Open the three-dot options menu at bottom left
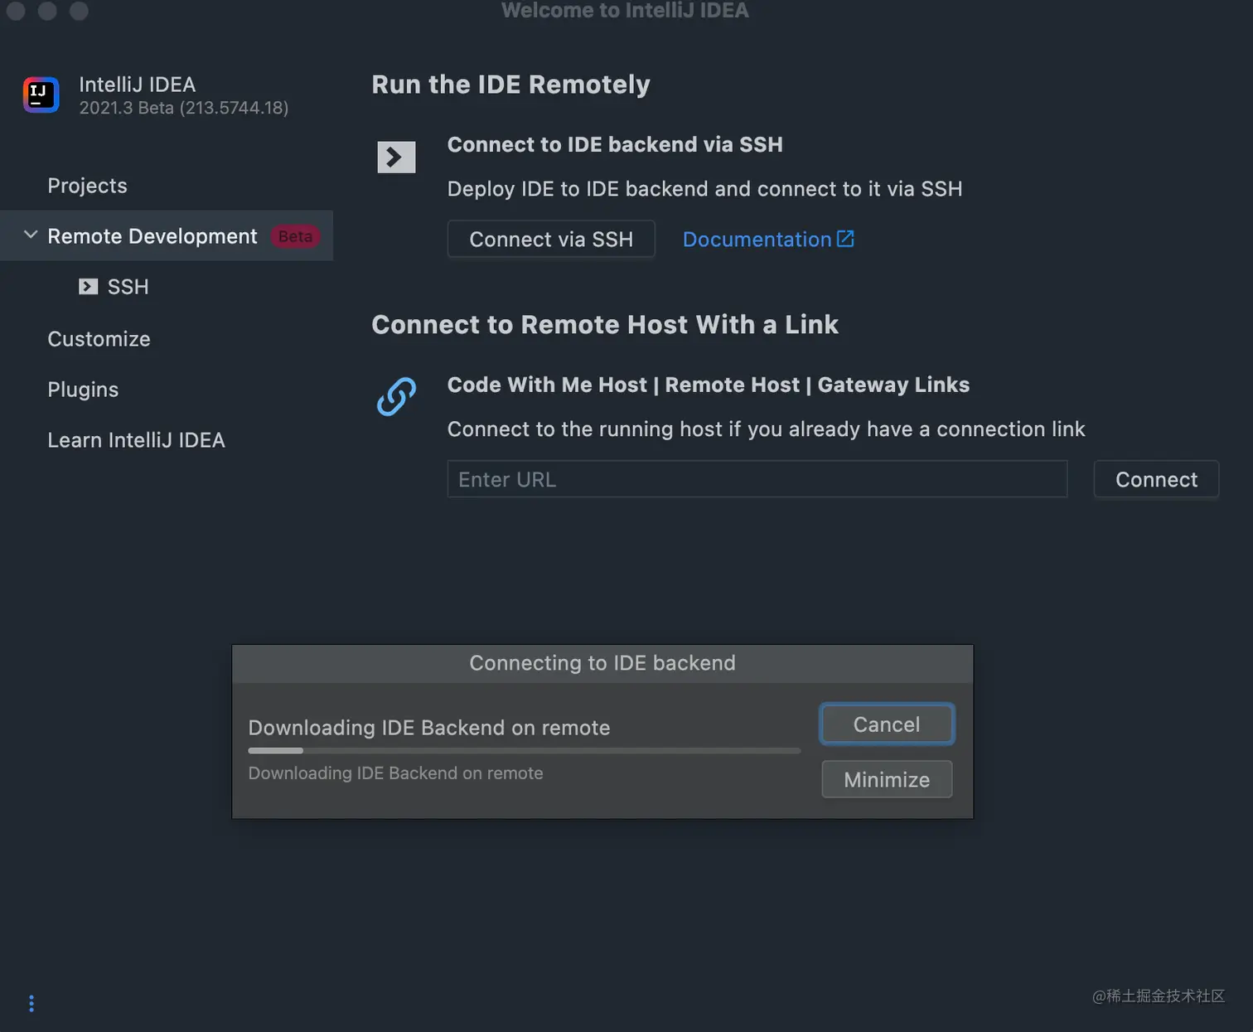This screenshot has height=1032, width=1253. pyautogui.click(x=31, y=1004)
